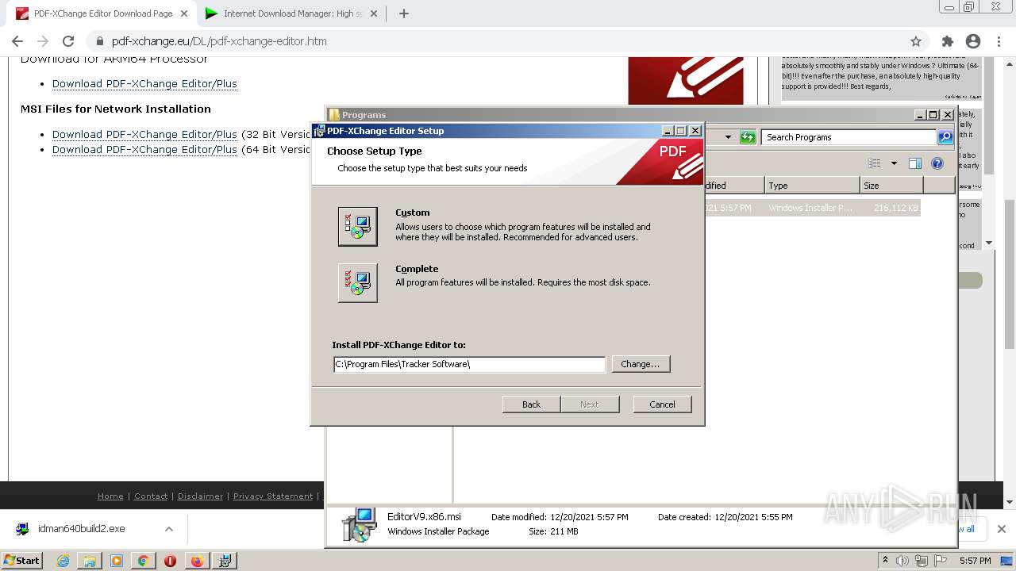Click the browser back arrow
Image resolution: width=1016 pixels, height=571 pixels.
17,41
